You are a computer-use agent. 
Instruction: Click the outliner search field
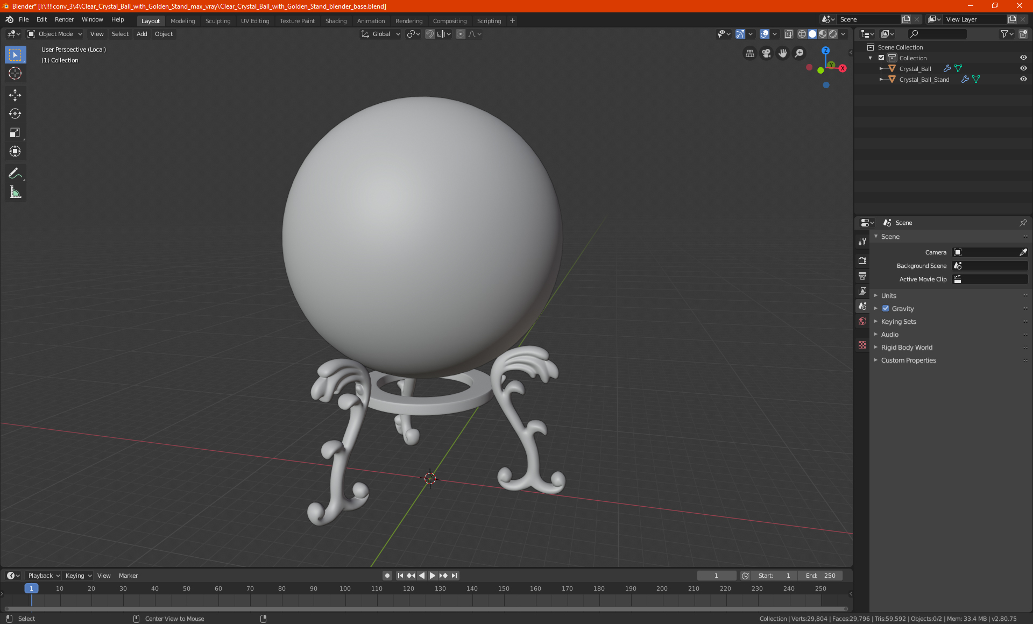pyautogui.click(x=937, y=34)
